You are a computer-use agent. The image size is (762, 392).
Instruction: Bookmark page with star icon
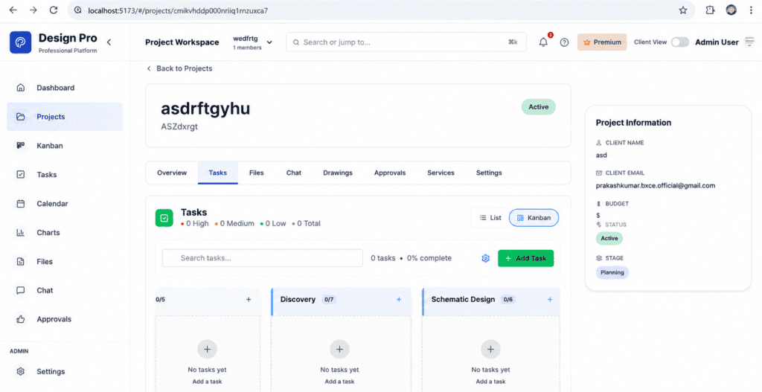(683, 10)
